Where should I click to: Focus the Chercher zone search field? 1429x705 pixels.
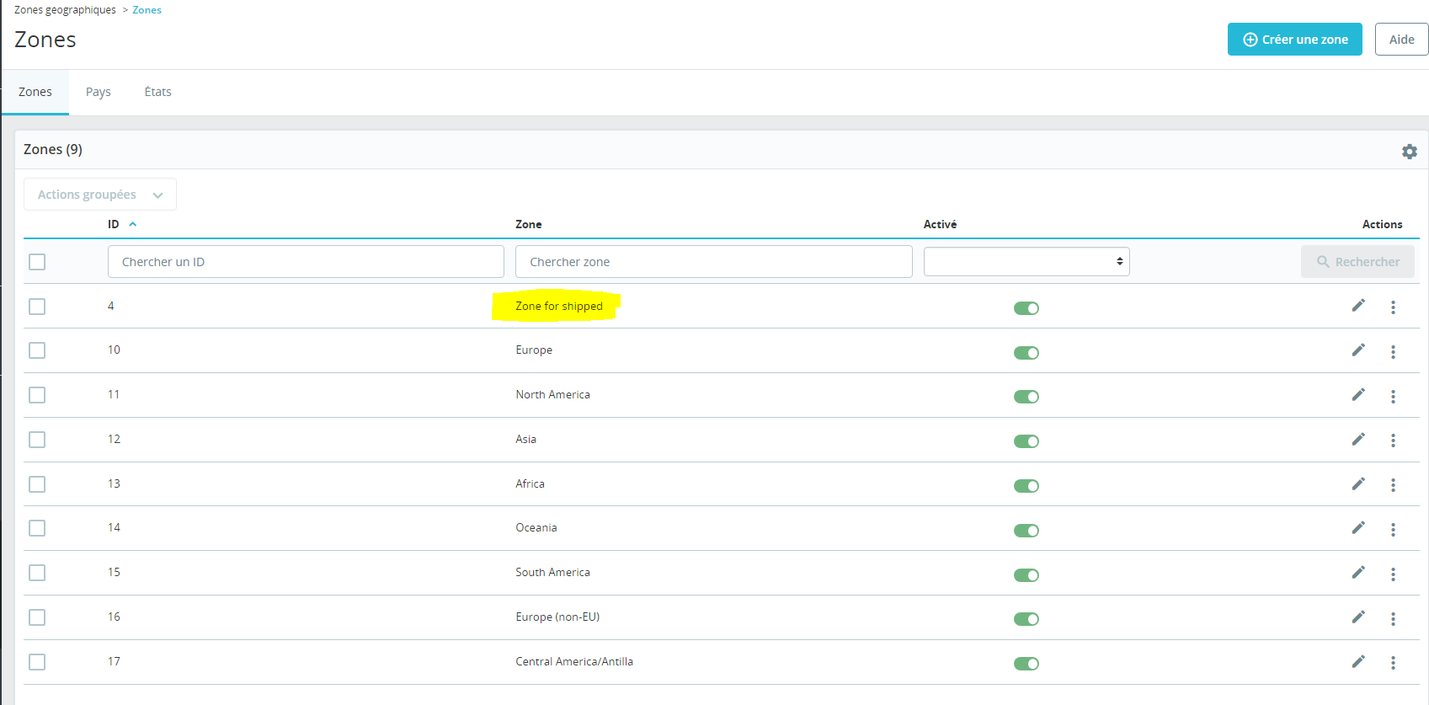click(x=713, y=262)
